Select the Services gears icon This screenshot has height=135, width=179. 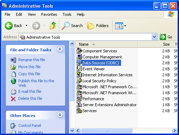79,111
